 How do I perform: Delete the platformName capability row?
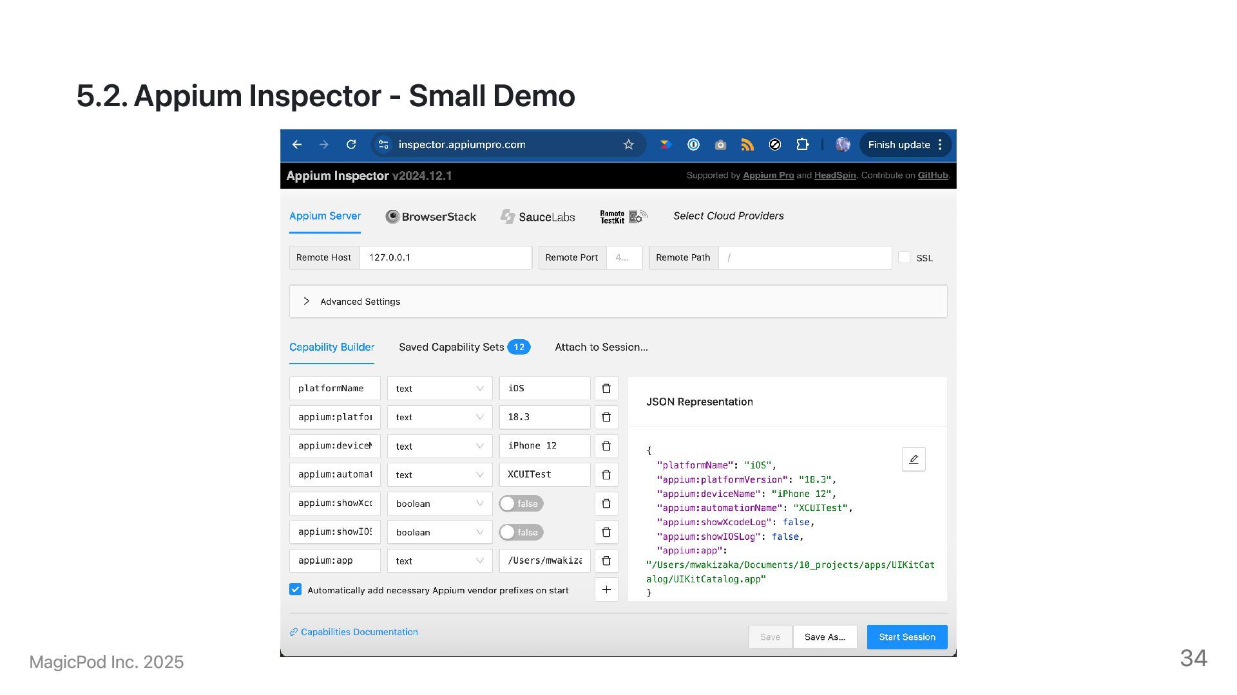(606, 389)
